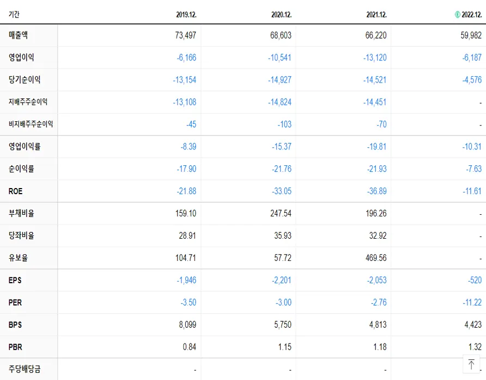Select revenue value 59,982
Image resolution: width=486 pixels, height=380 pixels.
pyautogui.click(x=471, y=35)
